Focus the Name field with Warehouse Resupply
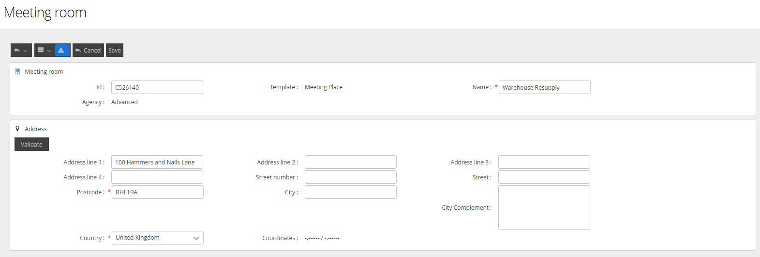This screenshot has width=760, height=257. [x=544, y=87]
